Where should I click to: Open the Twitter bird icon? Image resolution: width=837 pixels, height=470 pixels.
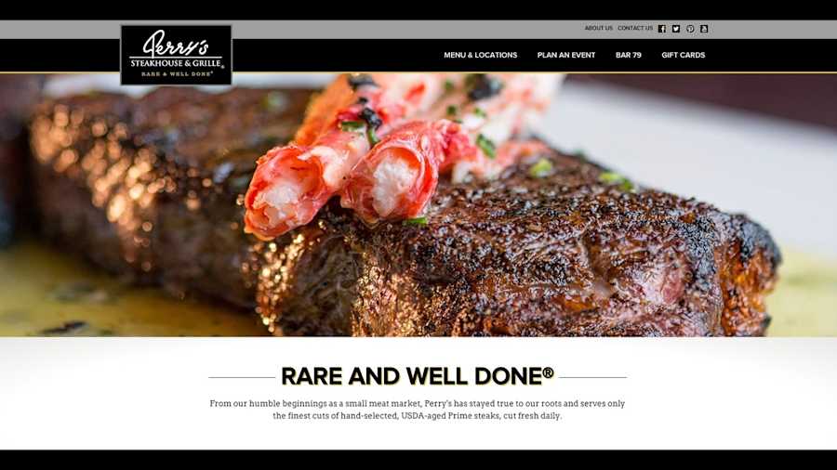coord(676,29)
